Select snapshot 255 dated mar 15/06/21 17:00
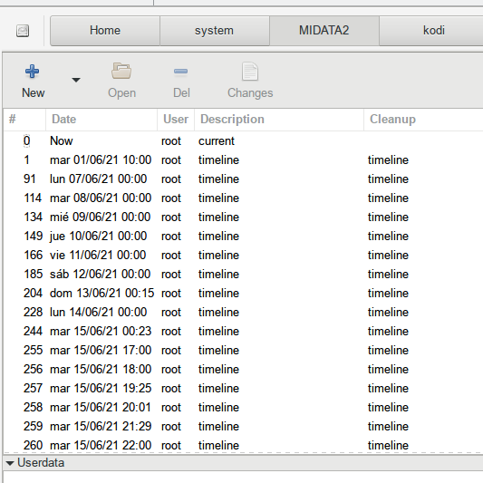The image size is (483, 483). 244,350
